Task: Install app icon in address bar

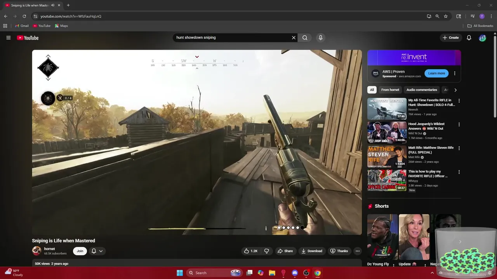Action: (x=429, y=16)
